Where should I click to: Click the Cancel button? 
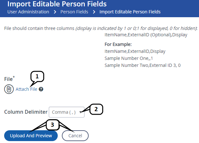(75, 136)
